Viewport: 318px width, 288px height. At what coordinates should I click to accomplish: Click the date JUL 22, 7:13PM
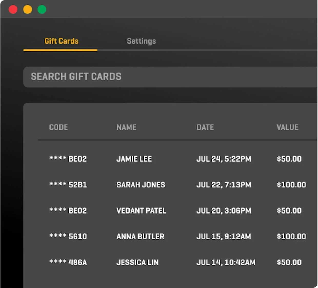[224, 185]
